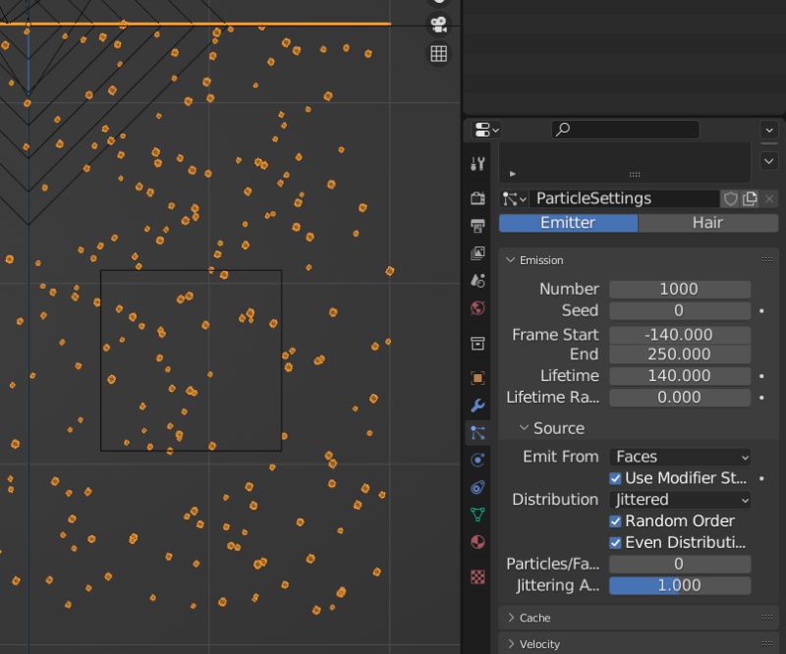Expand the Velocity panel
The width and height of the screenshot is (786, 654).
click(x=511, y=644)
